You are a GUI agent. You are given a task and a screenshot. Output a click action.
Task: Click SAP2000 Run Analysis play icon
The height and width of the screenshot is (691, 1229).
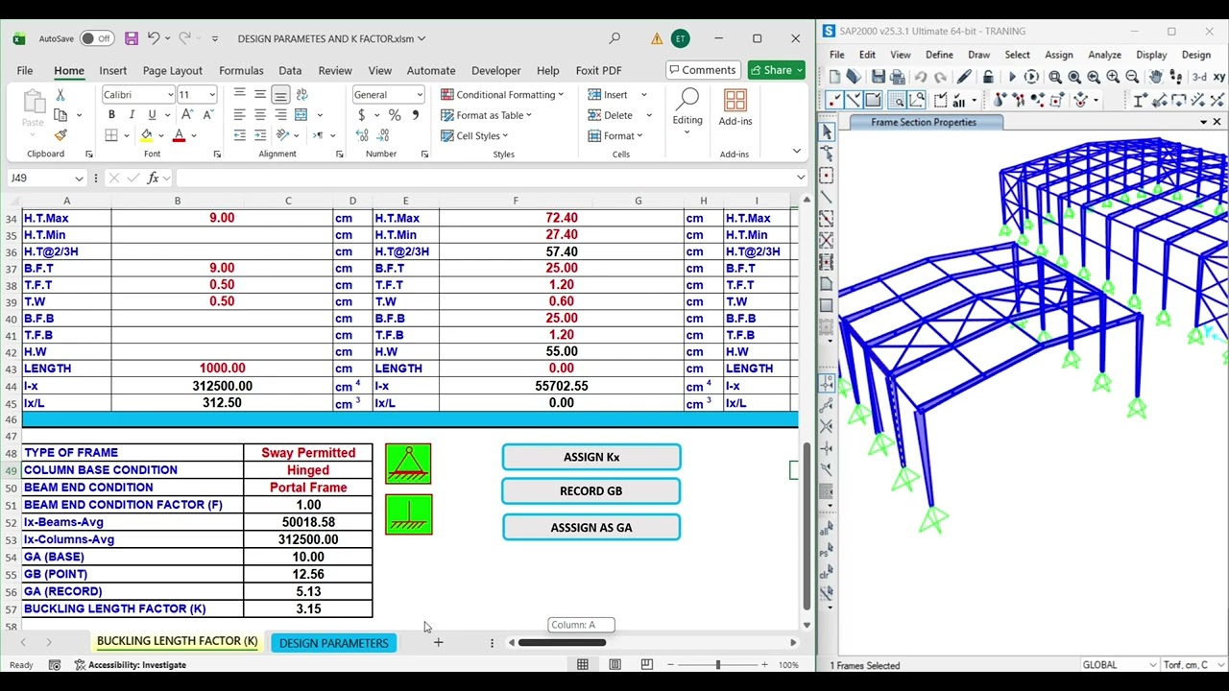[1011, 77]
